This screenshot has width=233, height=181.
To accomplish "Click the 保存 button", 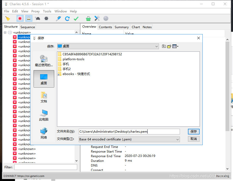I will click(x=194, y=132).
